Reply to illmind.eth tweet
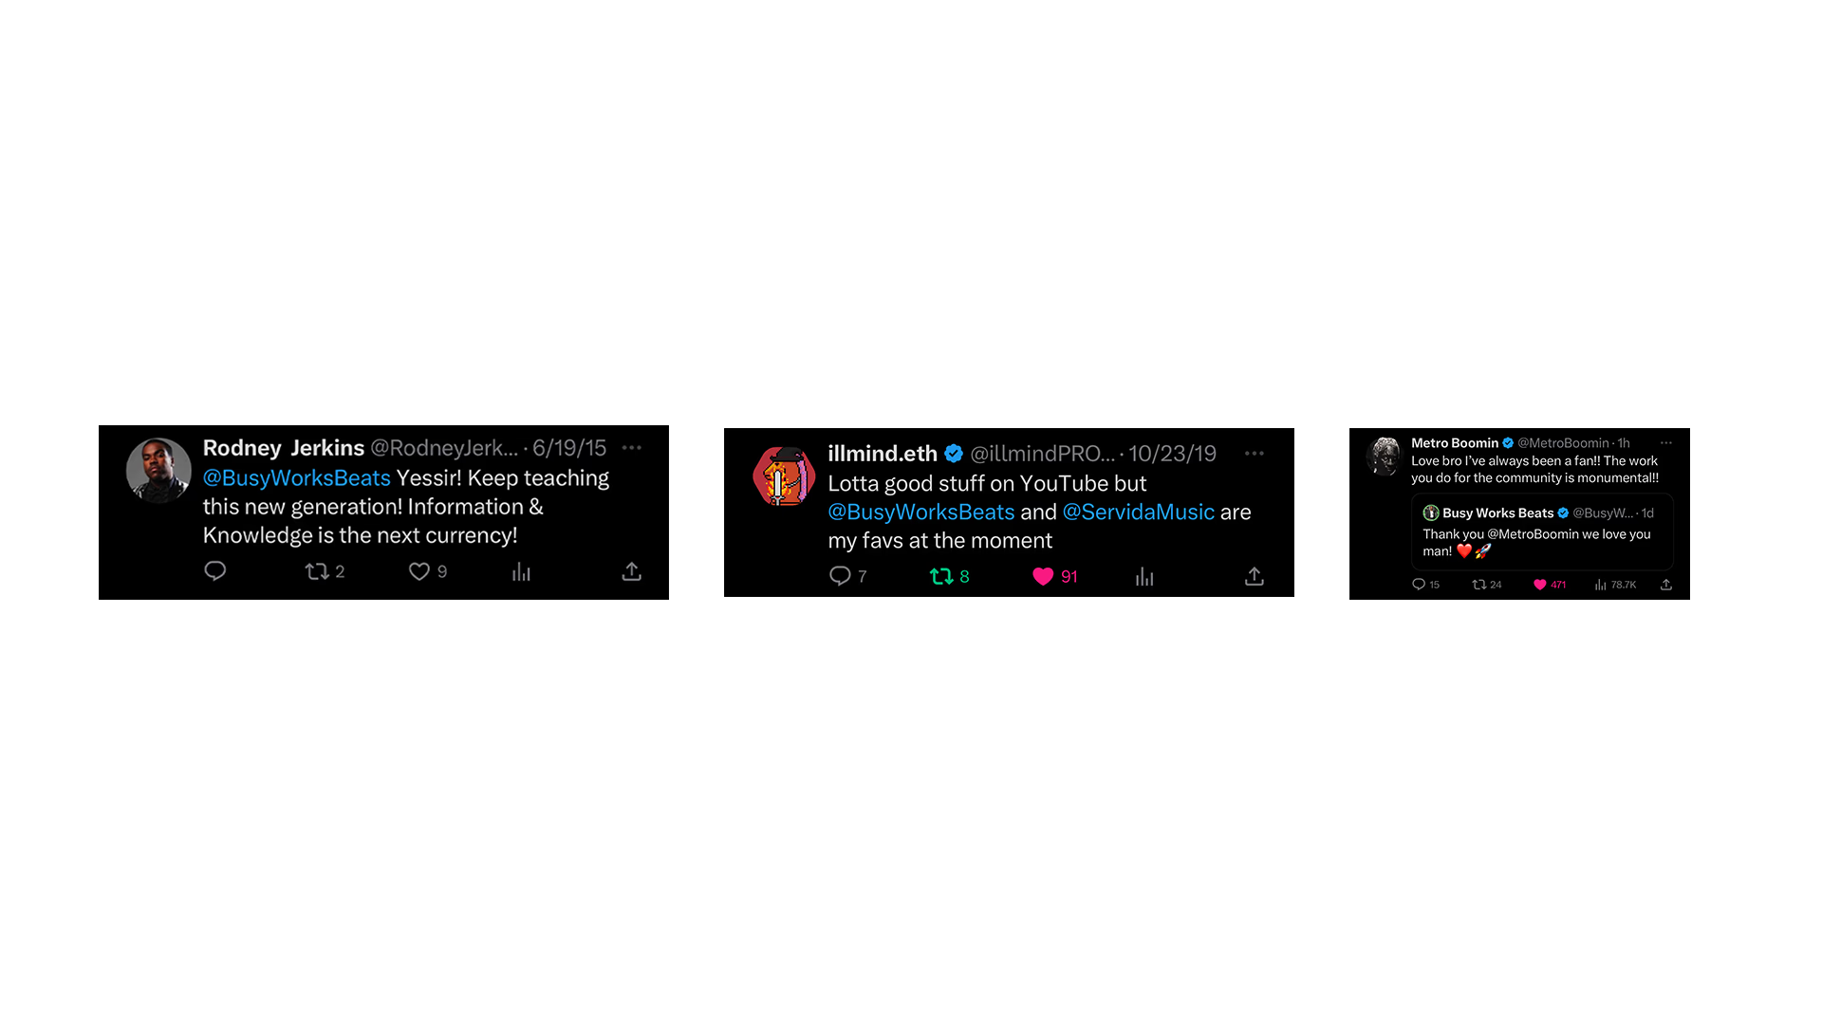 point(847,576)
